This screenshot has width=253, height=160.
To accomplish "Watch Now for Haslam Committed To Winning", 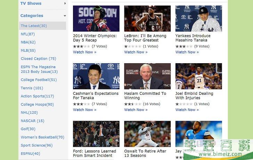I will click(x=136, y=110).
